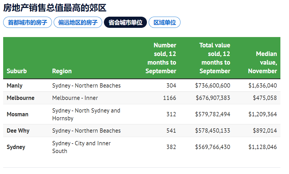Viewport: 289px width, 174px height.
Task: Click the 1166 number sold value
Action: click(x=170, y=98)
